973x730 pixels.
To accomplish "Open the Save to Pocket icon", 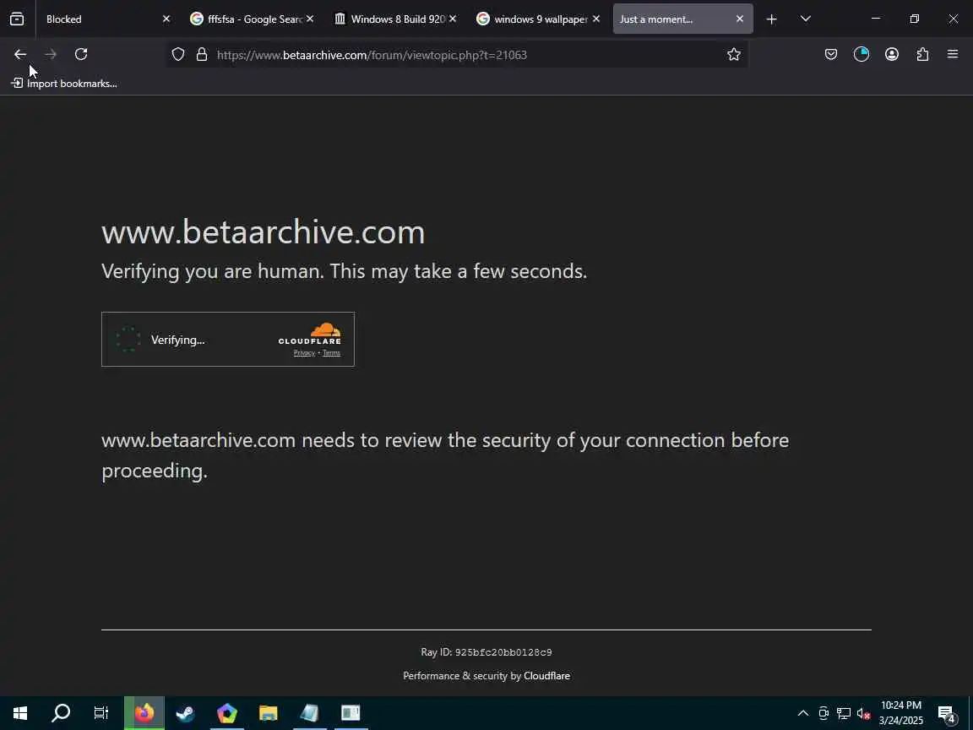I will (x=831, y=55).
